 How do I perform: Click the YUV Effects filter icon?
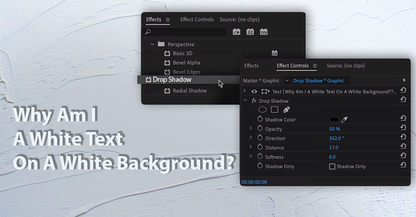point(264,32)
